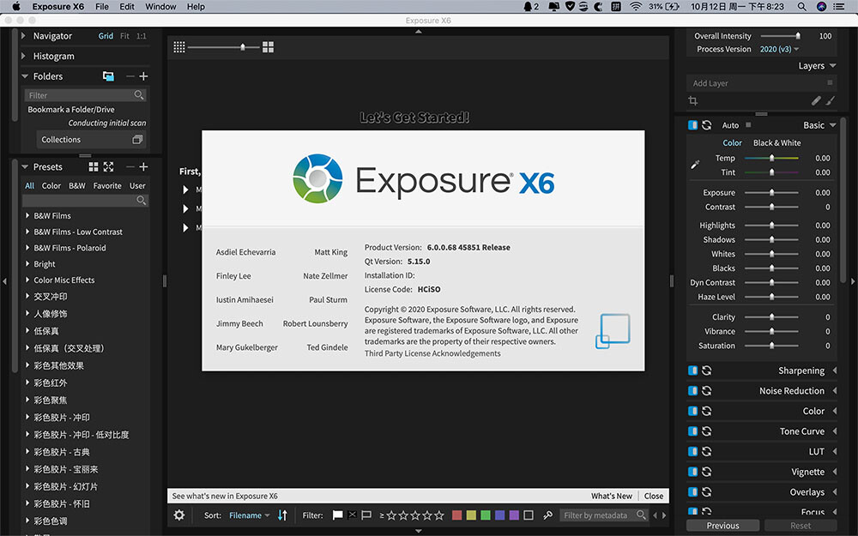Toggle the LUT panel switch

point(692,451)
